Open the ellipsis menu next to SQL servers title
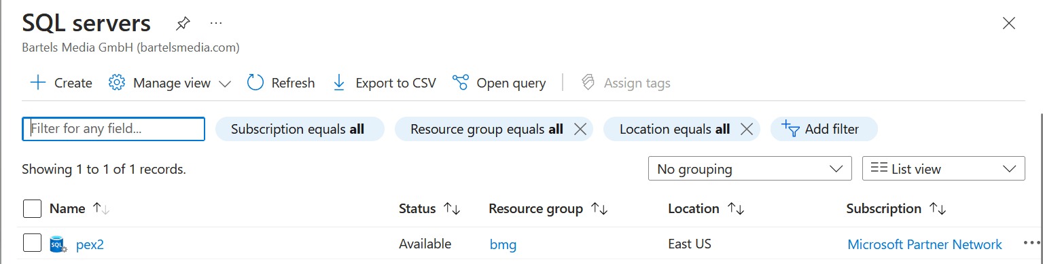 [216, 23]
